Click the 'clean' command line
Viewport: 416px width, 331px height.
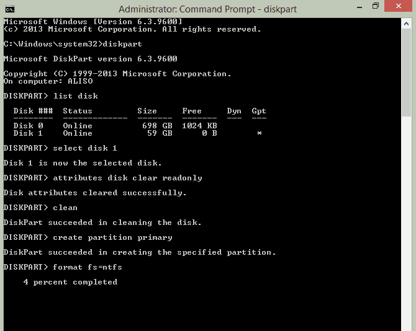(x=40, y=207)
